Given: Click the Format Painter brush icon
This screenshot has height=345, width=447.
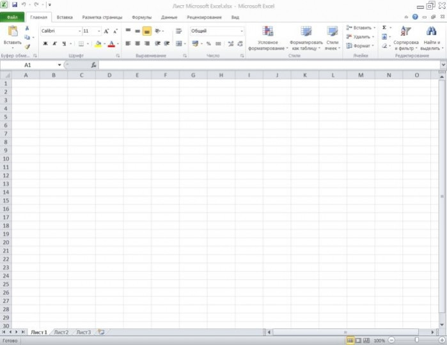Looking at the screenshot, I should (27, 47).
